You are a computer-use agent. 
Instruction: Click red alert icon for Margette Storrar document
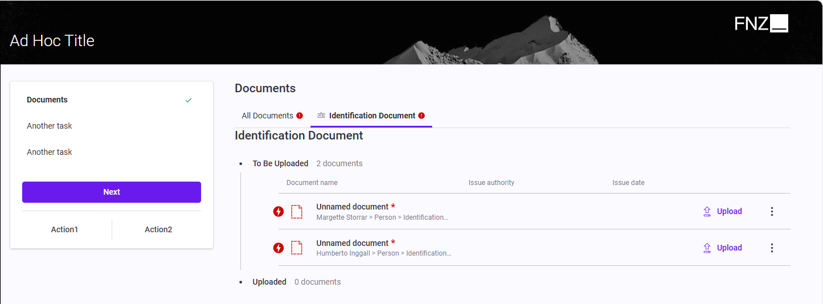pyautogui.click(x=278, y=212)
